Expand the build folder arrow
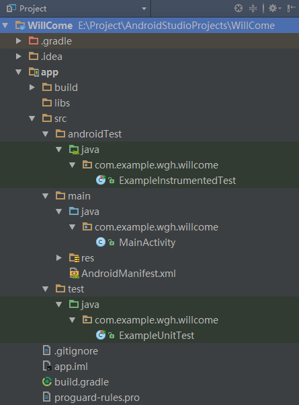This screenshot has height=405, width=299. click(32, 88)
